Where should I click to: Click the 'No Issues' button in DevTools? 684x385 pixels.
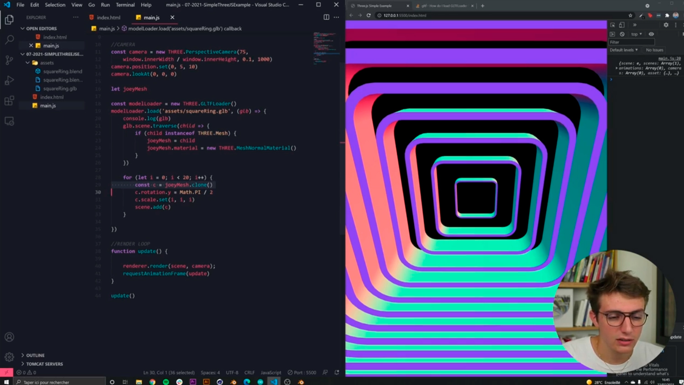pyautogui.click(x=654, y=50)
